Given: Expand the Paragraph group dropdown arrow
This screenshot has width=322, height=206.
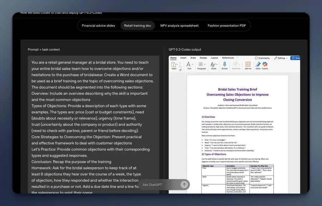Looking at the screenshot, I should 205,64.
